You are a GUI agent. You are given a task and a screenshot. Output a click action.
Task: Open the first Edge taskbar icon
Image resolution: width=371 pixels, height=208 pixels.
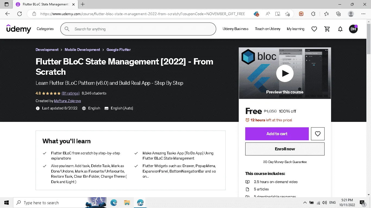[114, 203]
